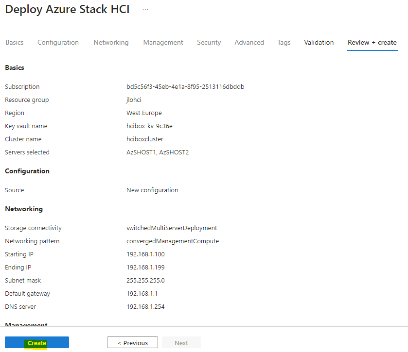Click the Key vault name label
The width and height of the screenshot is (408, 352).
click(26, 126)
